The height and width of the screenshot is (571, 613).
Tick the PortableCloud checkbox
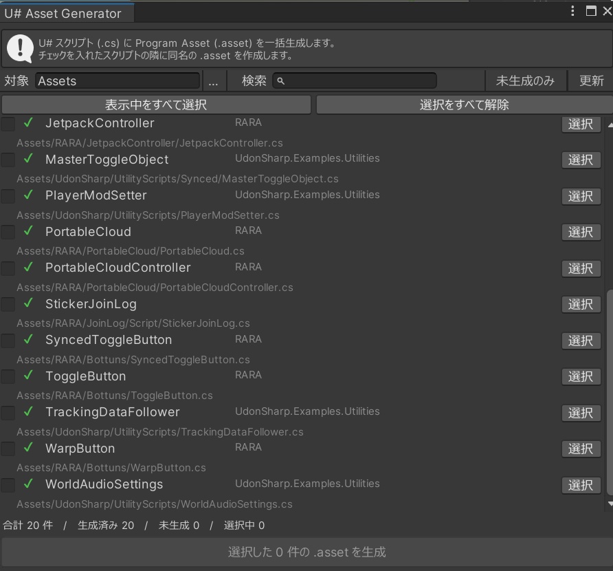pyautogui.click(x=8, y=232)
